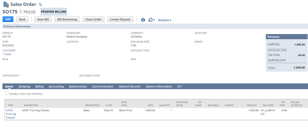Viewport: 308px width, 122px height.
Task: Click the Class-B cell
Action: click(x=108, y=110)
